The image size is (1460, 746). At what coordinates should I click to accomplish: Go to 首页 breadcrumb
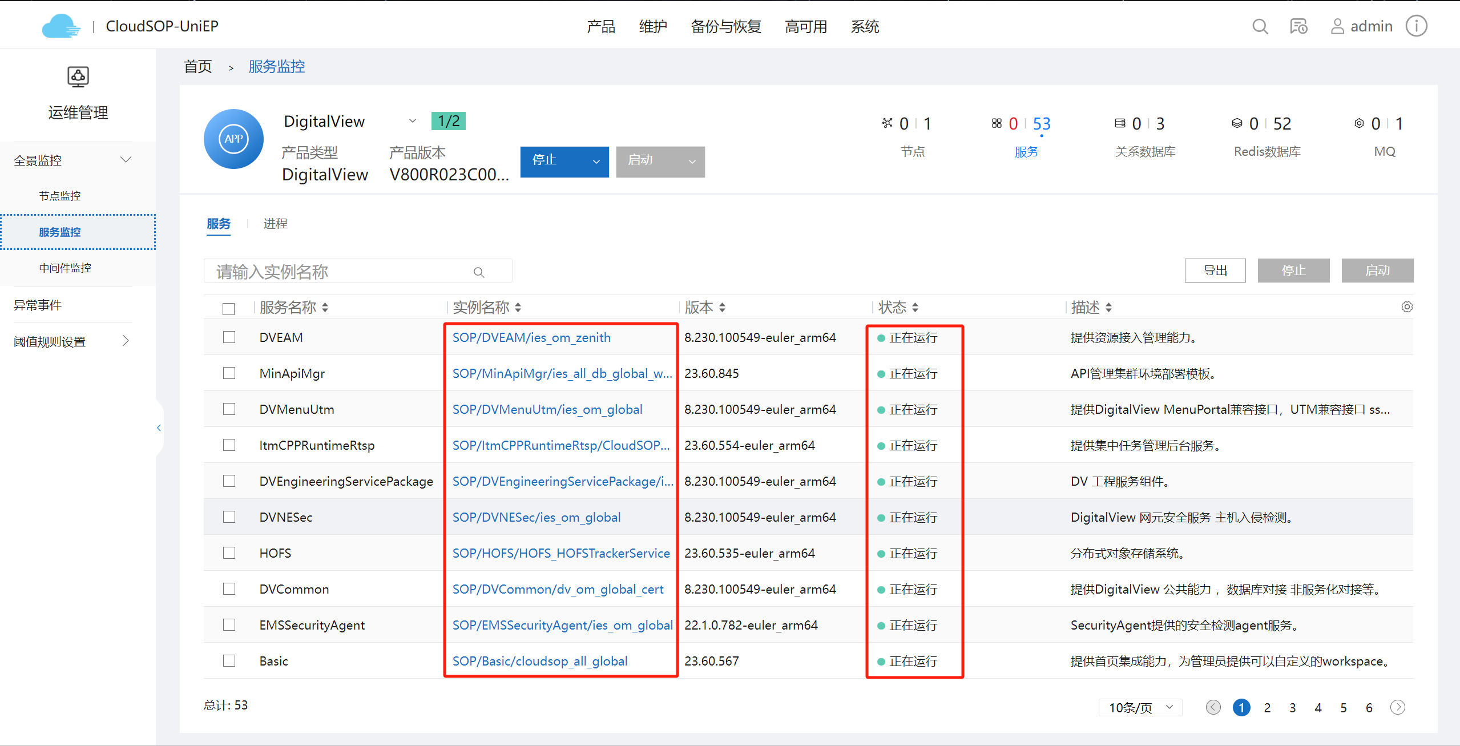click(x=197, y=67)
